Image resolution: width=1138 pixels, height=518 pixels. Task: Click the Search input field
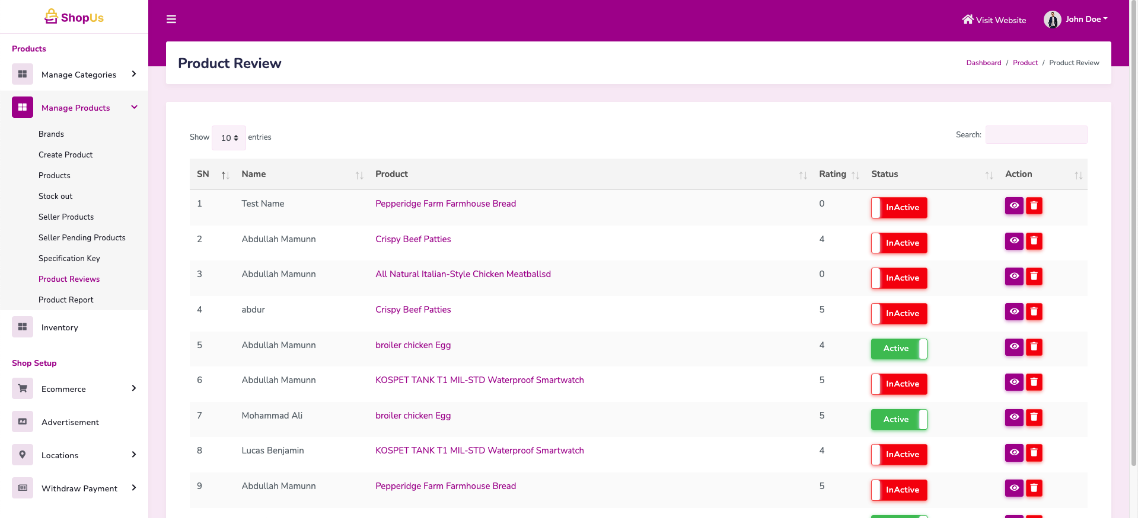(x=1036, y=135)
